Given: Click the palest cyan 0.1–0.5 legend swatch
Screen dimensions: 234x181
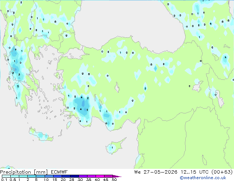Looking at the screenshot, I should pos(6,176).
